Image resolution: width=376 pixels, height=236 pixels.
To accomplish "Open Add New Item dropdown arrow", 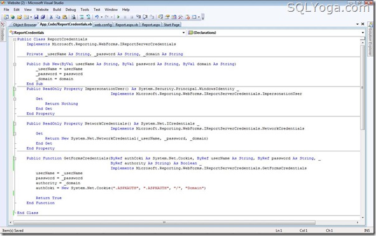I will (31, 17).
